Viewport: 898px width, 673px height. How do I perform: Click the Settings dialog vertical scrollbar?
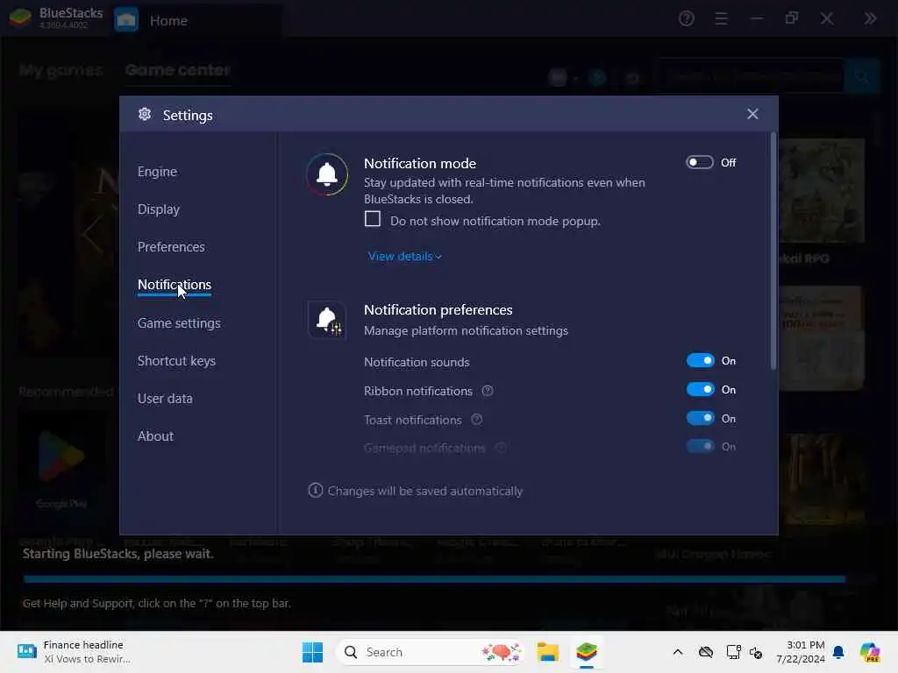click(x=773, y=251)
